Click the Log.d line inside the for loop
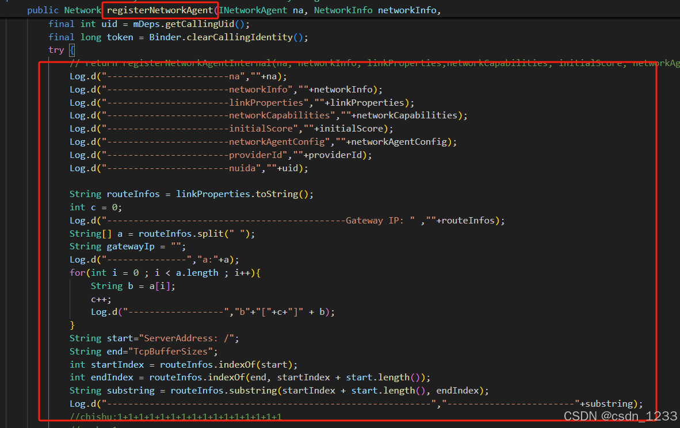The image size is (680, 428). click(x=212, y=313)
